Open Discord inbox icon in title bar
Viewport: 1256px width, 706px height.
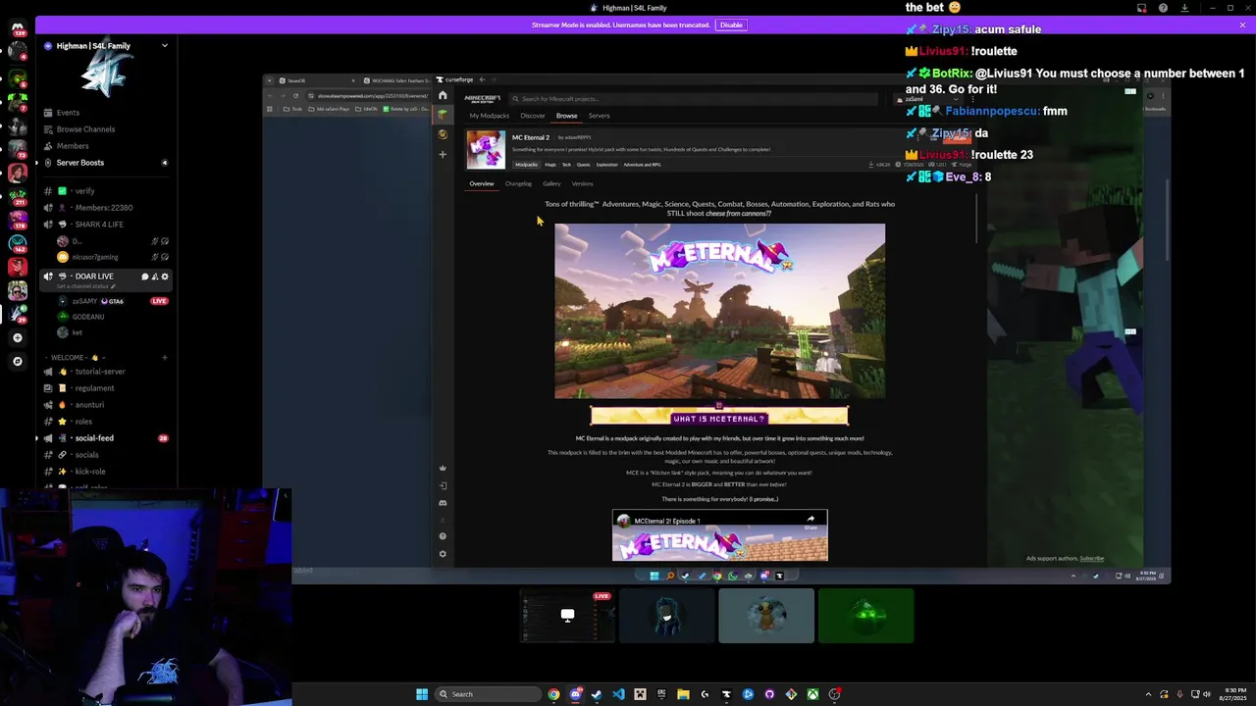tap(1141, 8)
